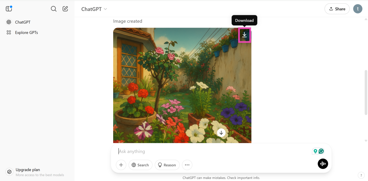Jump to the bottom with the arrow circle
The width and height of the screenshot is (368, 181).
coord(221,133)
